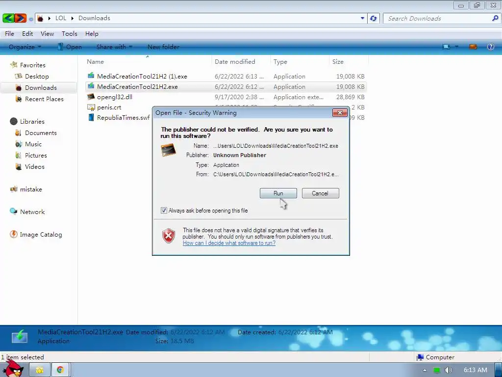Open Chrome from the taskbar
The width and height of the screenshot is (502, 377).
(x=60, y=370)
